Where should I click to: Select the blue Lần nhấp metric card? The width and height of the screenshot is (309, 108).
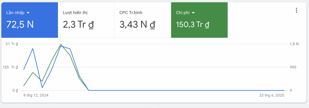(x=30, y=20)
